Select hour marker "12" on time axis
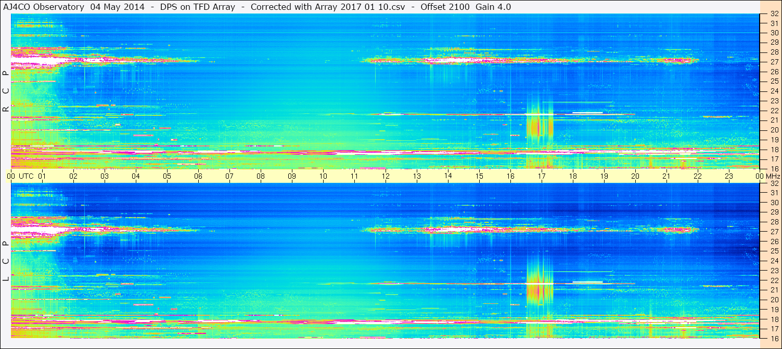 tap(386, 176)
